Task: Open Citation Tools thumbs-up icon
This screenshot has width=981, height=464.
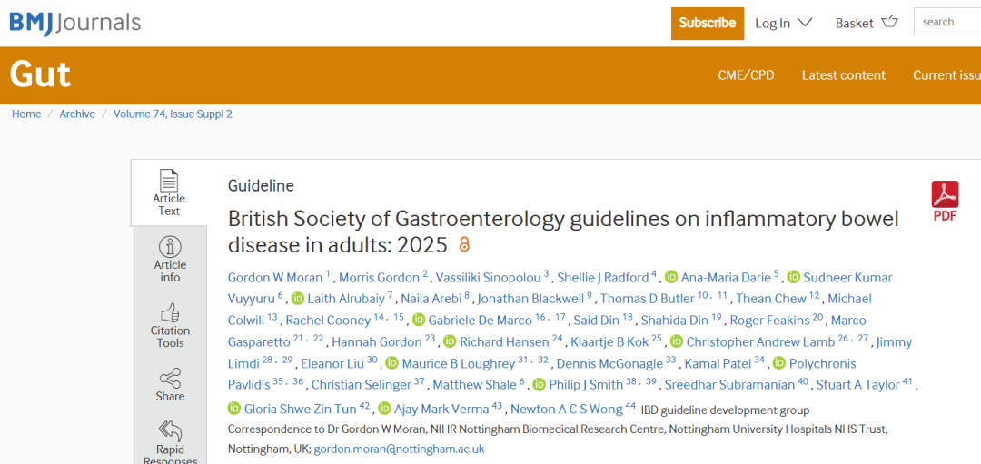Action: [170, 312]
